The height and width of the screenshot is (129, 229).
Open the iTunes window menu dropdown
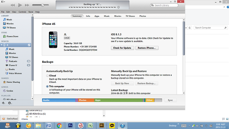tap(3, 2)
